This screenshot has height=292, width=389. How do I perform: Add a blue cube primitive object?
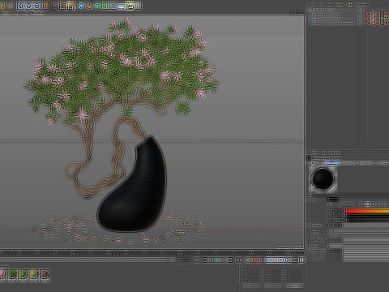(x=81, y=6)
